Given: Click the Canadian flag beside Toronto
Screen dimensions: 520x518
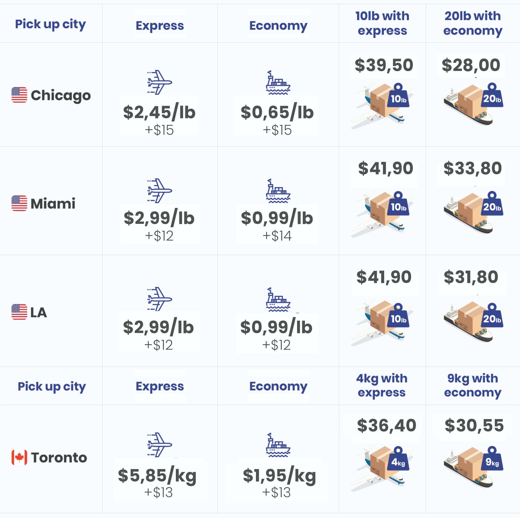Looking at the screenshot, I should (19, 457).
